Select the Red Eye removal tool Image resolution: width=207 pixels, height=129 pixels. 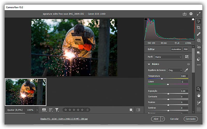pos(198,47)
